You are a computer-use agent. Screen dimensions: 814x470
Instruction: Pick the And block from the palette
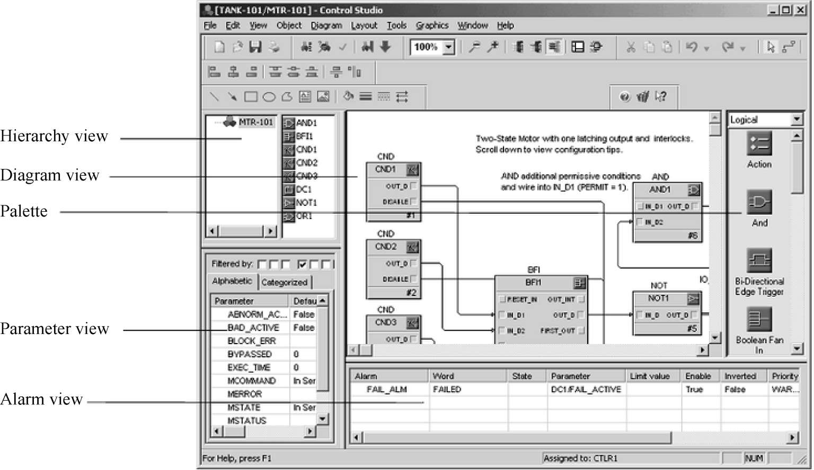[759, 202]
